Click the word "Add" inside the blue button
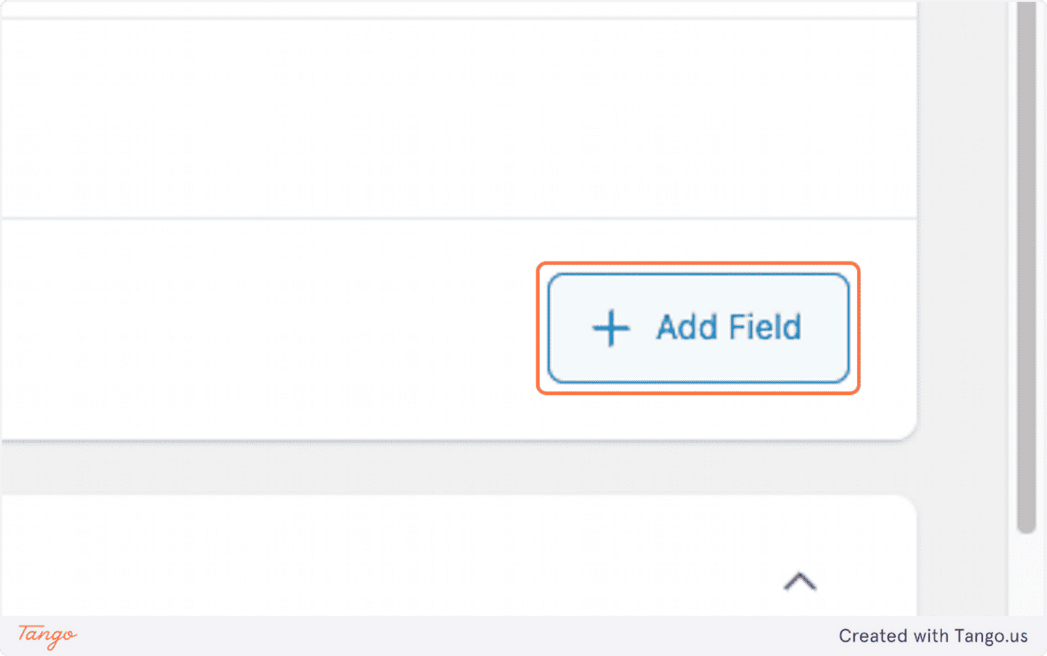The width and height of the screenshot is (1047, 656). 687,327
